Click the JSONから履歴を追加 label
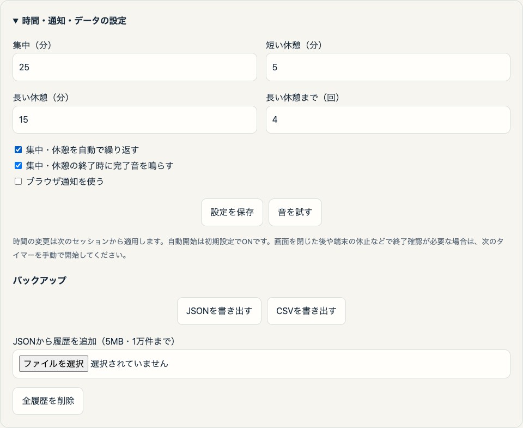 tap(94, 341)
